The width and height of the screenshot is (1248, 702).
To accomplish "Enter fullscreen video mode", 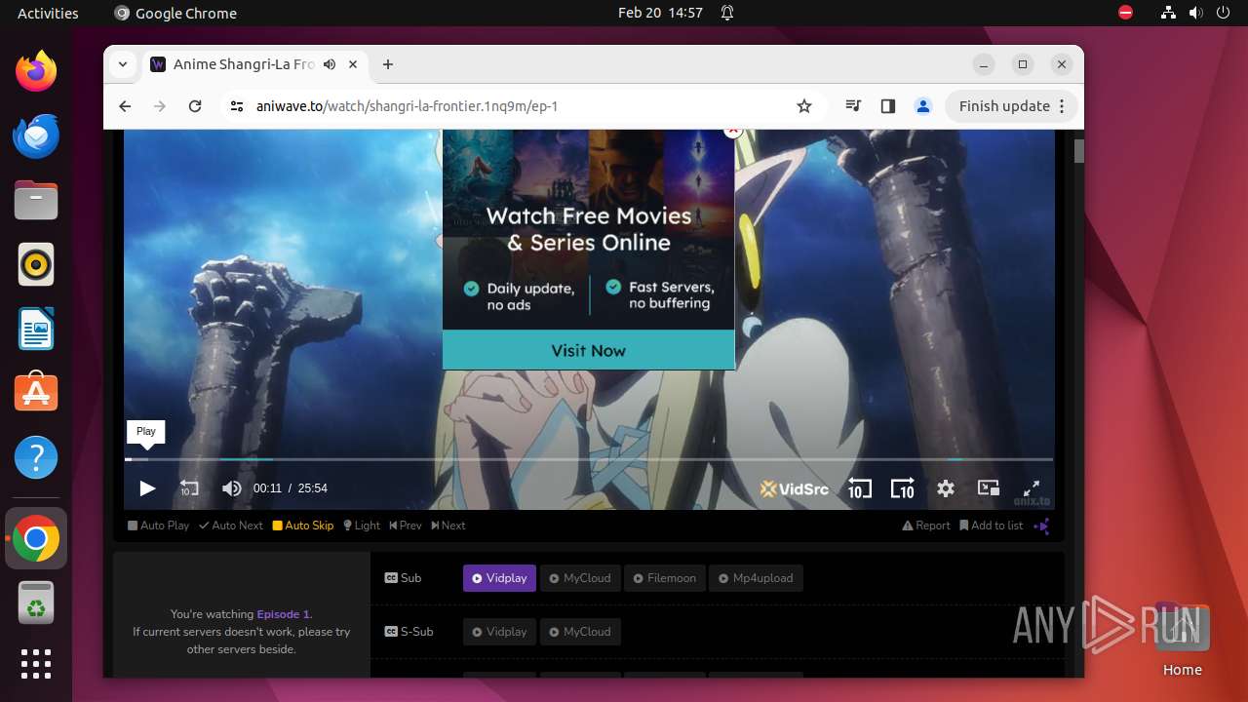I will pos(1031,488).
